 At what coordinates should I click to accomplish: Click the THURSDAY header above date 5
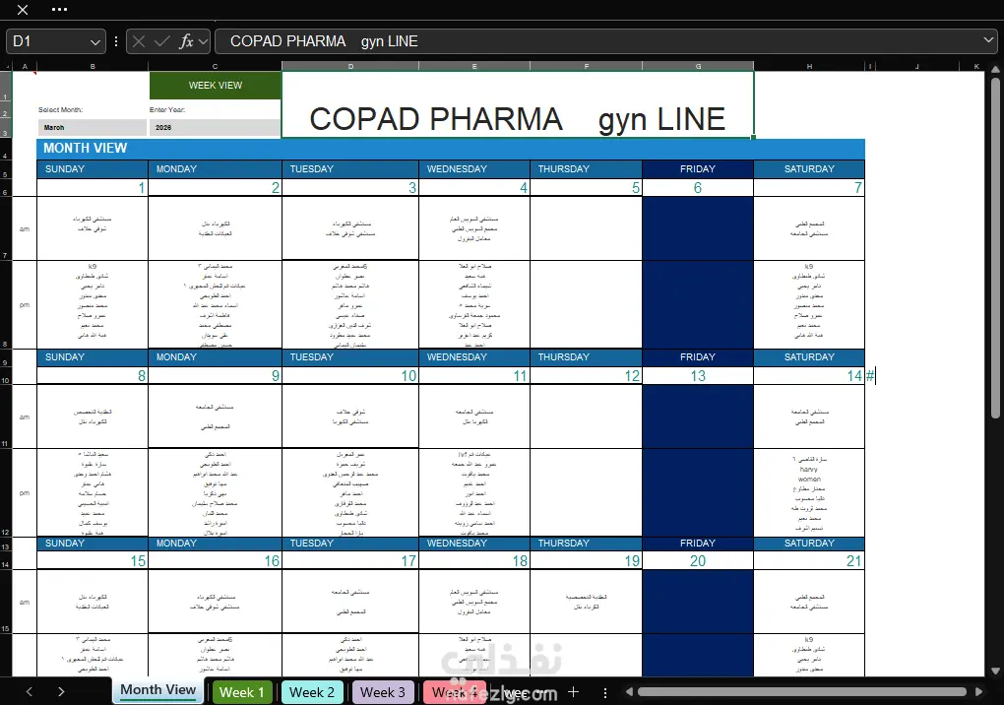(586, 169)
